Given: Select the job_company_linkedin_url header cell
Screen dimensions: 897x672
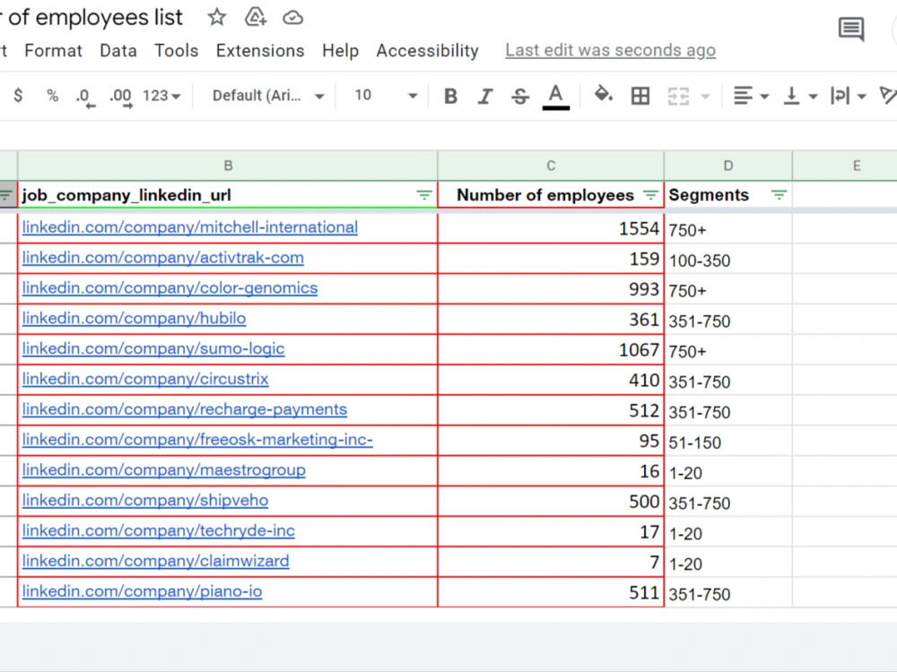Looking at the screenshot, I should (228, 194).
